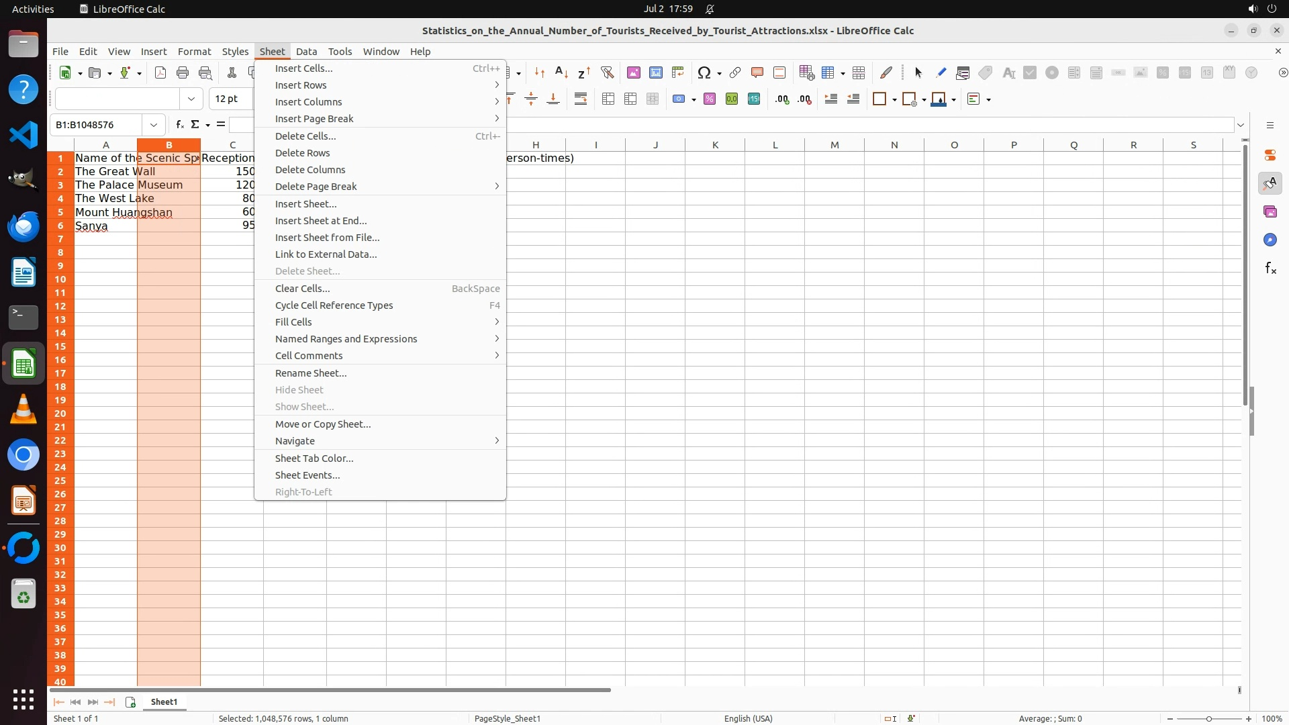Format the selection as percent
Screen dimensions: 1289x725
tap(710, 99)
